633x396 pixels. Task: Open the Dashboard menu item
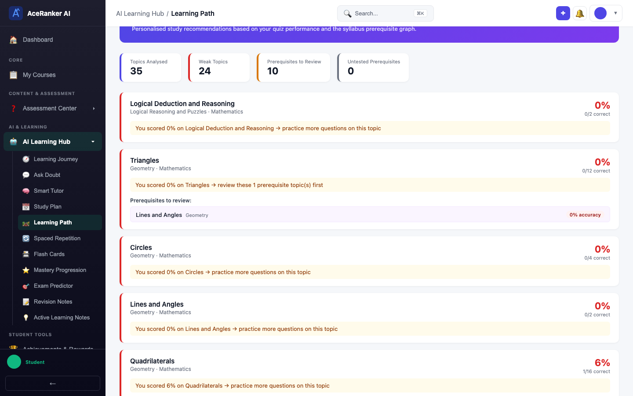[53, 40]
